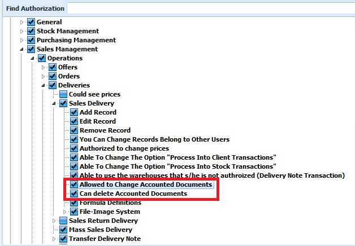This screenshot has height=246, width=355.
Task: Toggle the Mass Sales Delivery checkbox
Action: [x=63, y=230]
